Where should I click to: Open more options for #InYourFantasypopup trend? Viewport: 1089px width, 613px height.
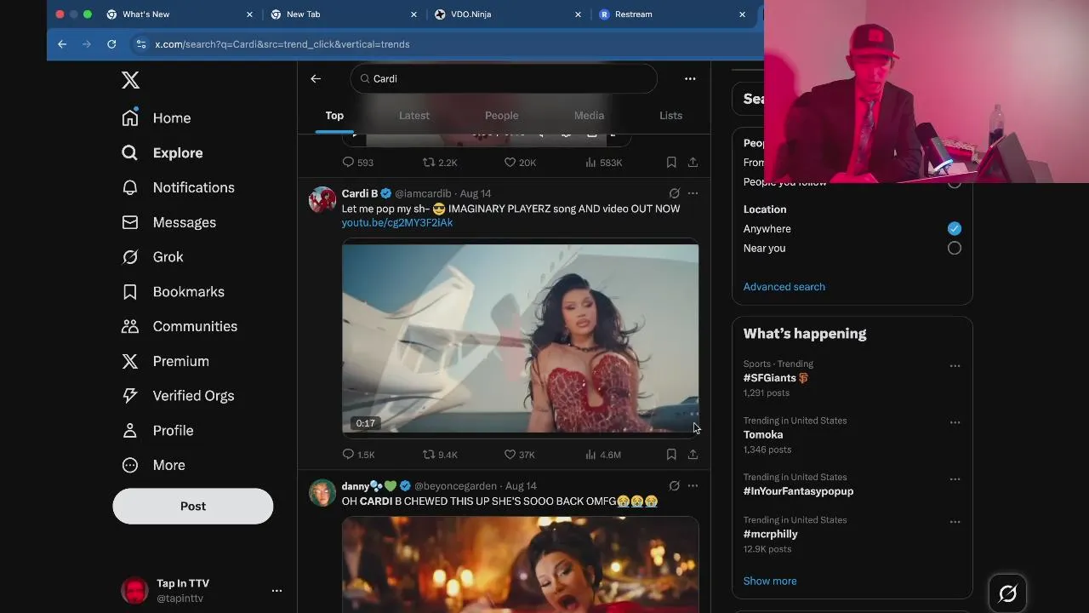pyautogui.click(x=955, y=479)
